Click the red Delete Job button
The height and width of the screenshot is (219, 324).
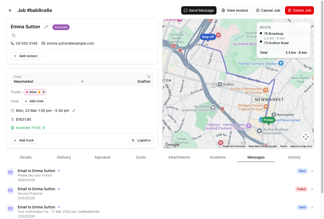point(299,10)
